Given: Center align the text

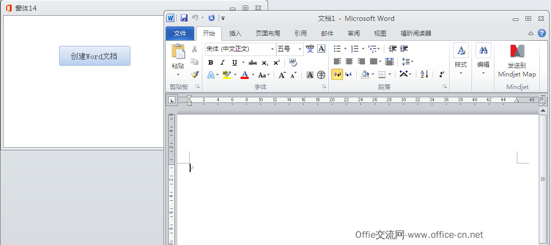Looking at the screenshot, I should point(349,62).
